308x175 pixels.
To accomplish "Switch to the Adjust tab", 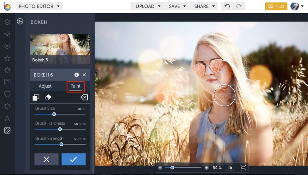I will coord(45,86).
